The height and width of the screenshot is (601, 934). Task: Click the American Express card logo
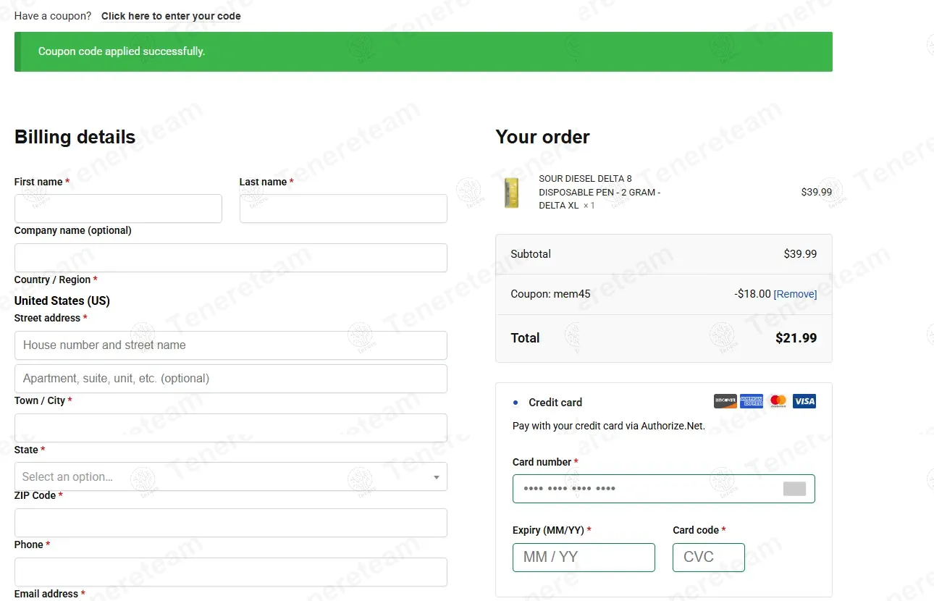pos(752,401)
